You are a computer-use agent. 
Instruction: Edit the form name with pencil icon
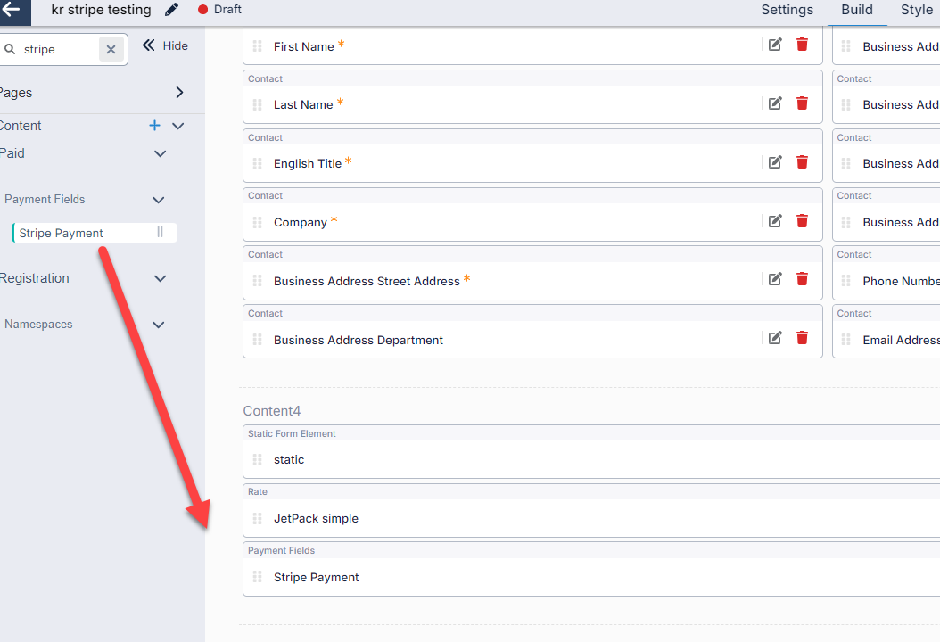172,10
